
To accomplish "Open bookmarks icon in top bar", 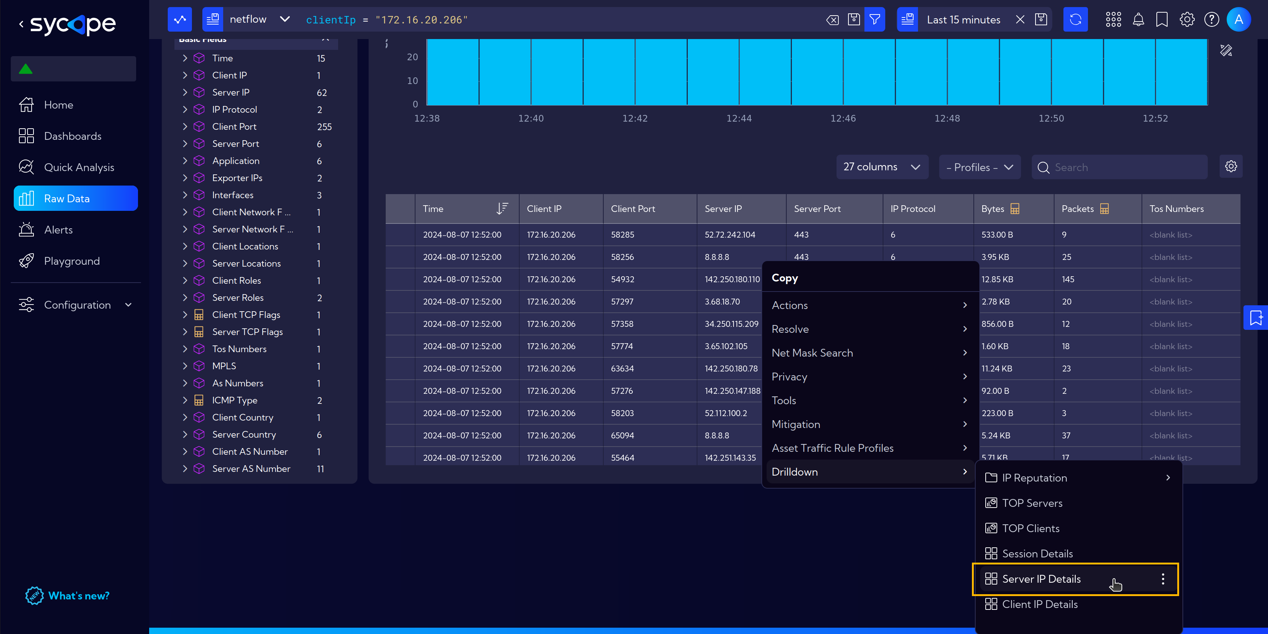I will point(1162,20).
